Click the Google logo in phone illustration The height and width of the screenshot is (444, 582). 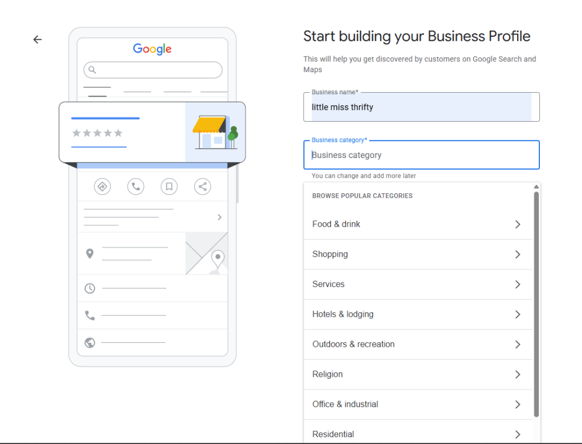[152, 49]
